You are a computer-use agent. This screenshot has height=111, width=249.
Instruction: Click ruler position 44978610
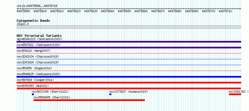(x=57, y=11)
